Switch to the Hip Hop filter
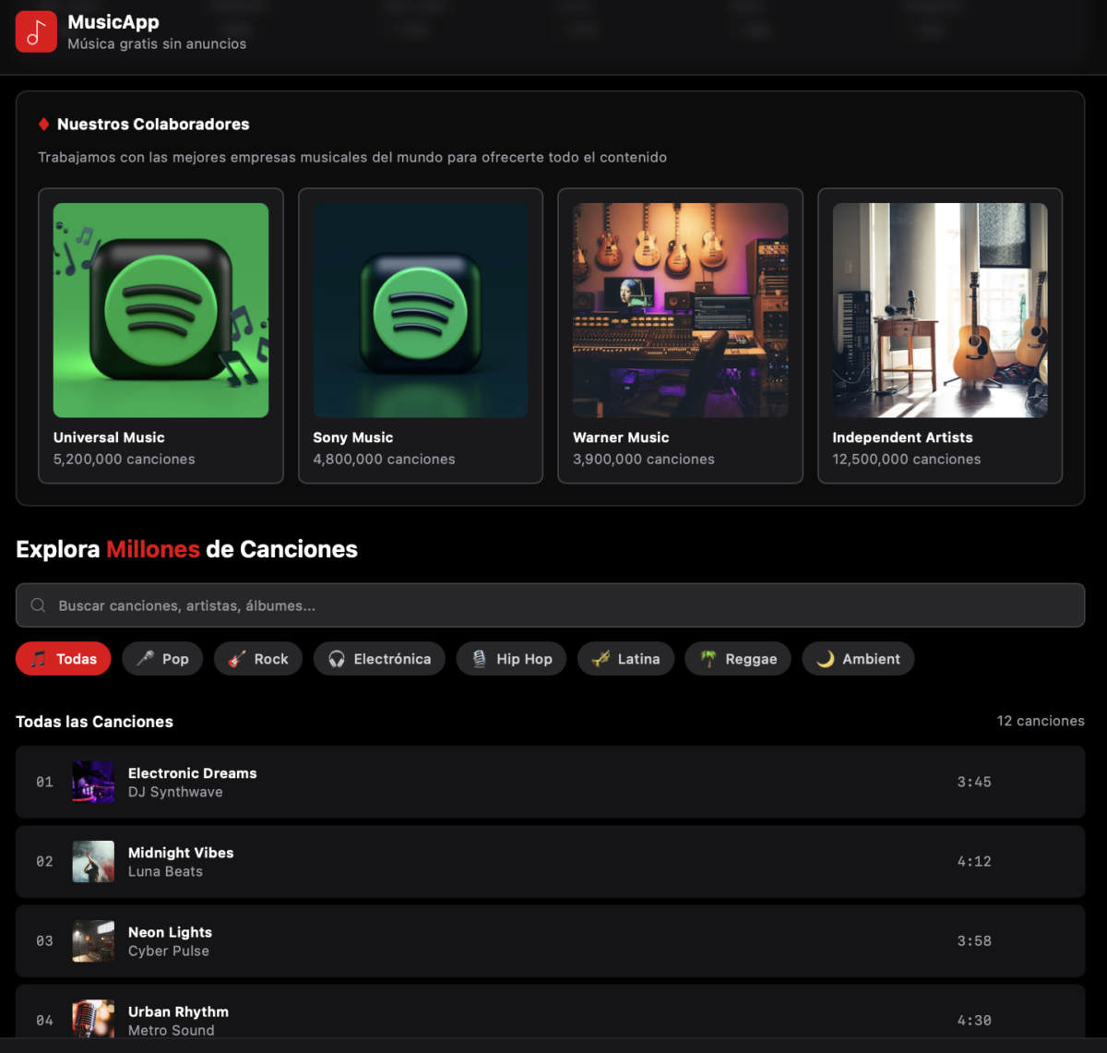Image resolution: width=1107 pixels, height=1053 pixels. (x=511, y=659)
